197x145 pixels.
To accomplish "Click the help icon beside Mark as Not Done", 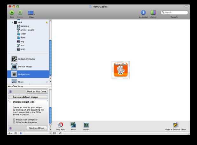I will 10,91.
